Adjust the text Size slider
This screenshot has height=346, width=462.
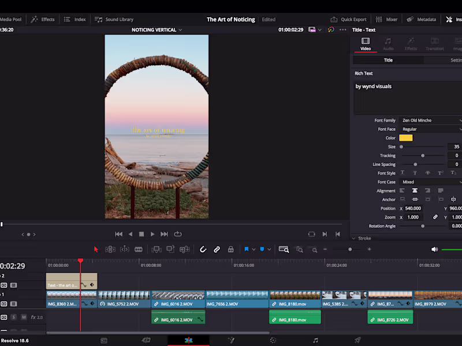401,146
